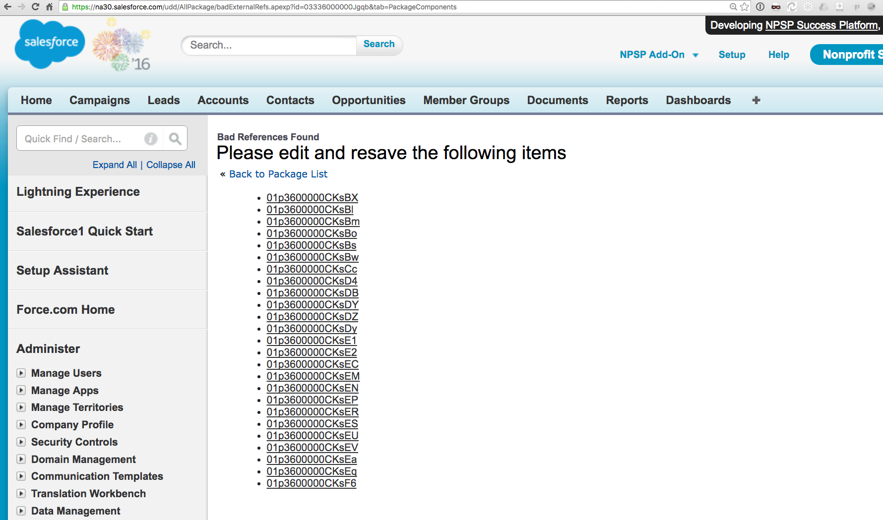Open the NPSP Add-On user dropdown
Viewport: 883px width, 520px height.
coord(659,55)
